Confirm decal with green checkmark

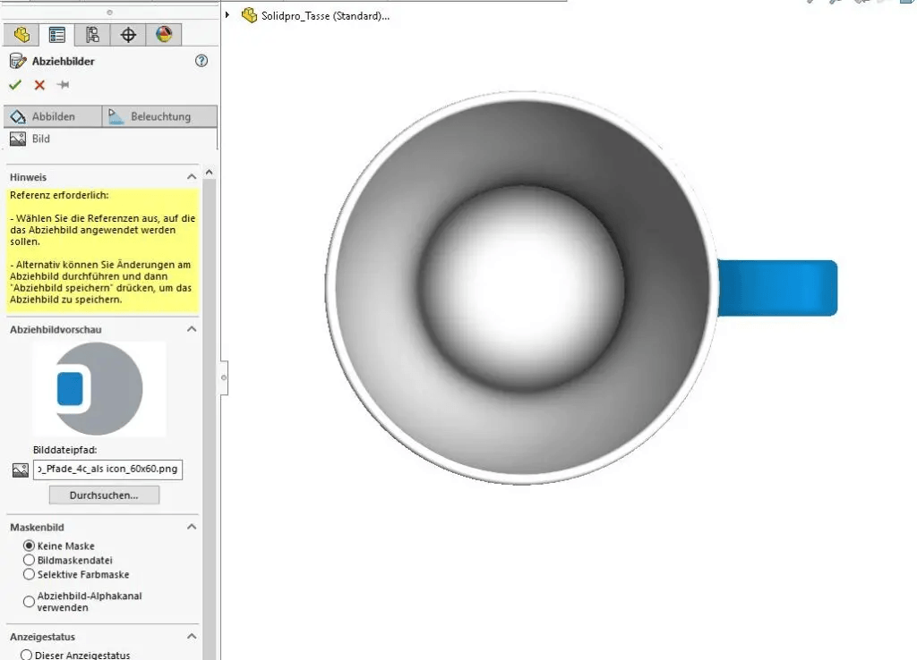pyautogui.click(x=15, y=85)
